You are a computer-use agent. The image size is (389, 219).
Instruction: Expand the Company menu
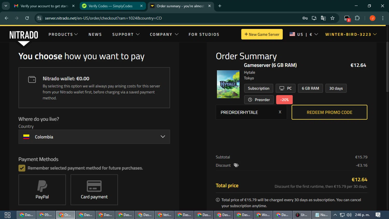164,34
